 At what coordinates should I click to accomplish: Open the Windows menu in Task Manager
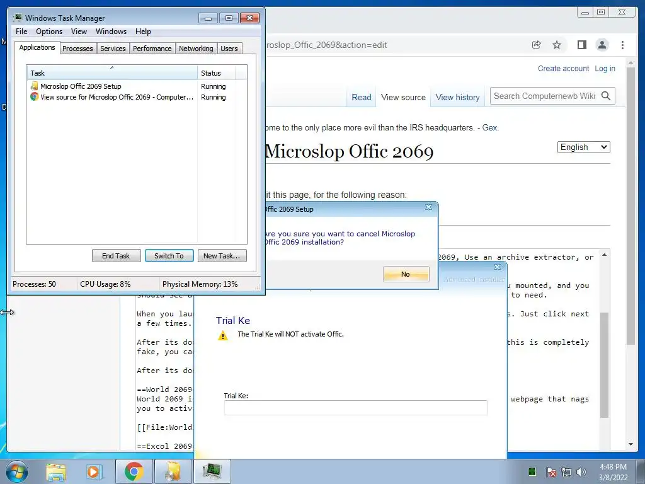[111, 32]
